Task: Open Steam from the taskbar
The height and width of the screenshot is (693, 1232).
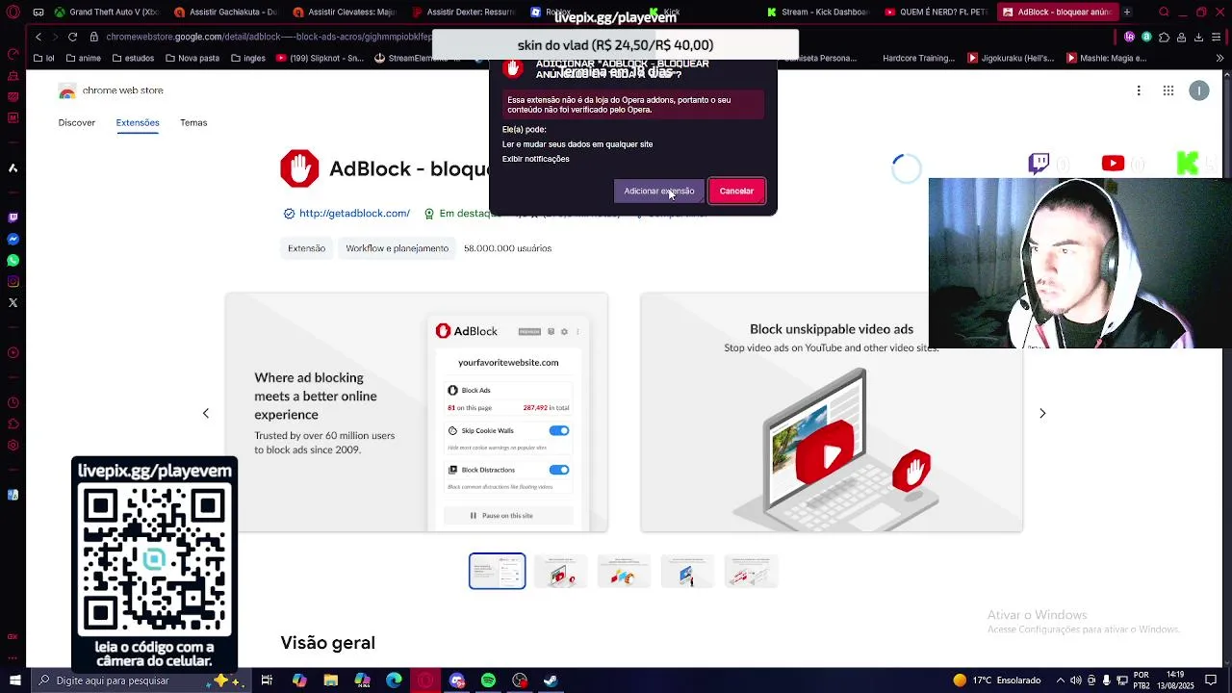Action: 551,680
